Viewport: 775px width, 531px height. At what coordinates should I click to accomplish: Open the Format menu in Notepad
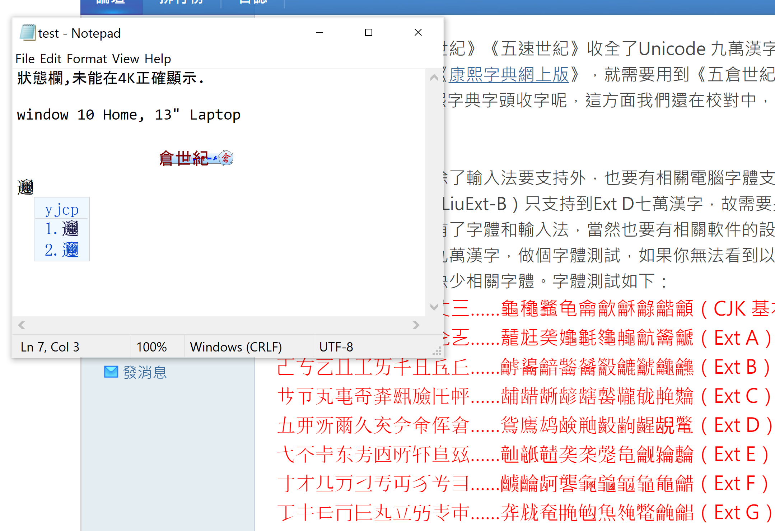(x=87, y=59)
